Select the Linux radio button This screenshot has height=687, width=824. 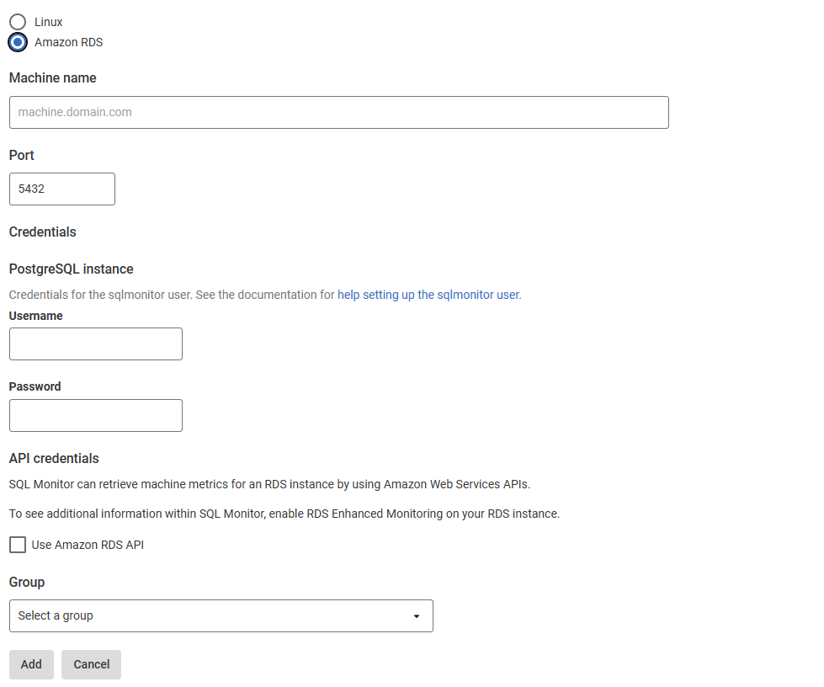(x=18, y=22)
